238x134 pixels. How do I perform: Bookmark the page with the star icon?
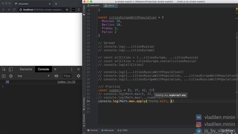[x=67, y=10]
